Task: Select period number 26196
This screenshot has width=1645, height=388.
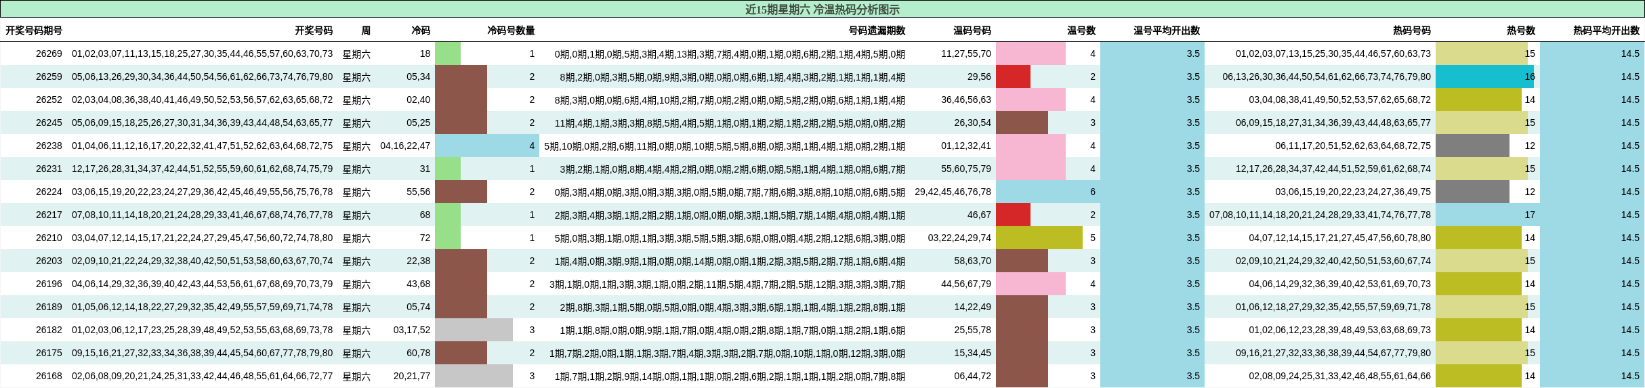Action: (49, 284)
